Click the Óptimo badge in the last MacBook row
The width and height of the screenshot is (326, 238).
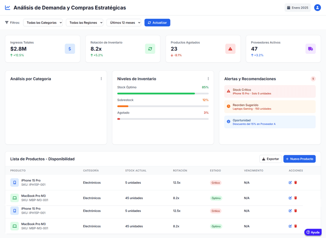(216, 226)
